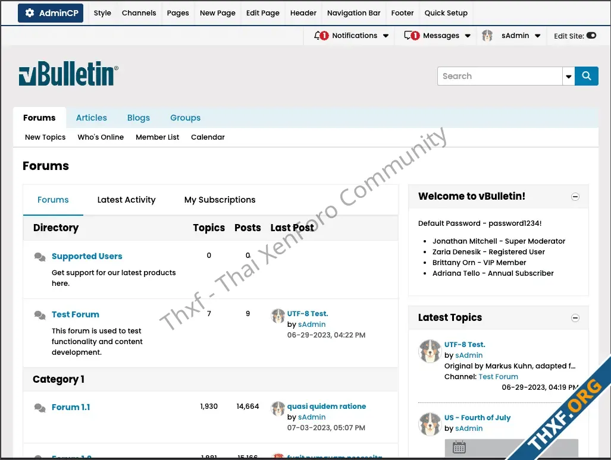
Task: Click the magnifier search button
Action: point(587,76)
